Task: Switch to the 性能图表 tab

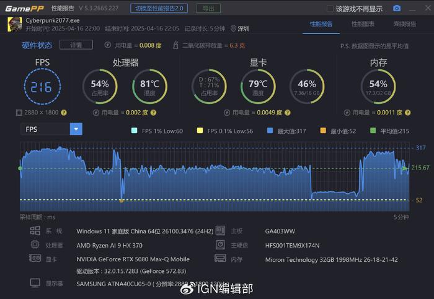Action: click(363, 24)
